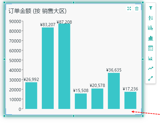Select the ¥87,208 bar

point(64,66)
